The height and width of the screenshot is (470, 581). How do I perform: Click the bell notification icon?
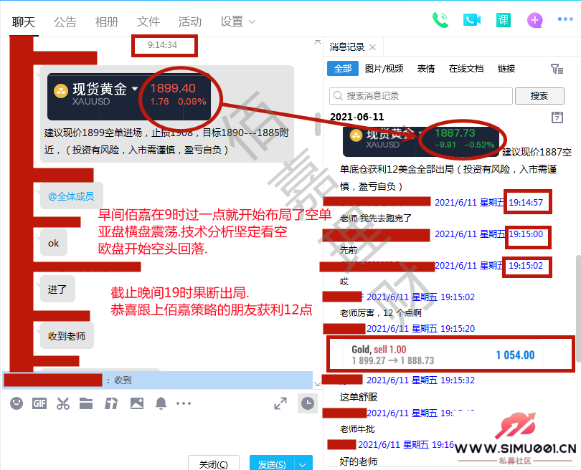coord(161,403)
